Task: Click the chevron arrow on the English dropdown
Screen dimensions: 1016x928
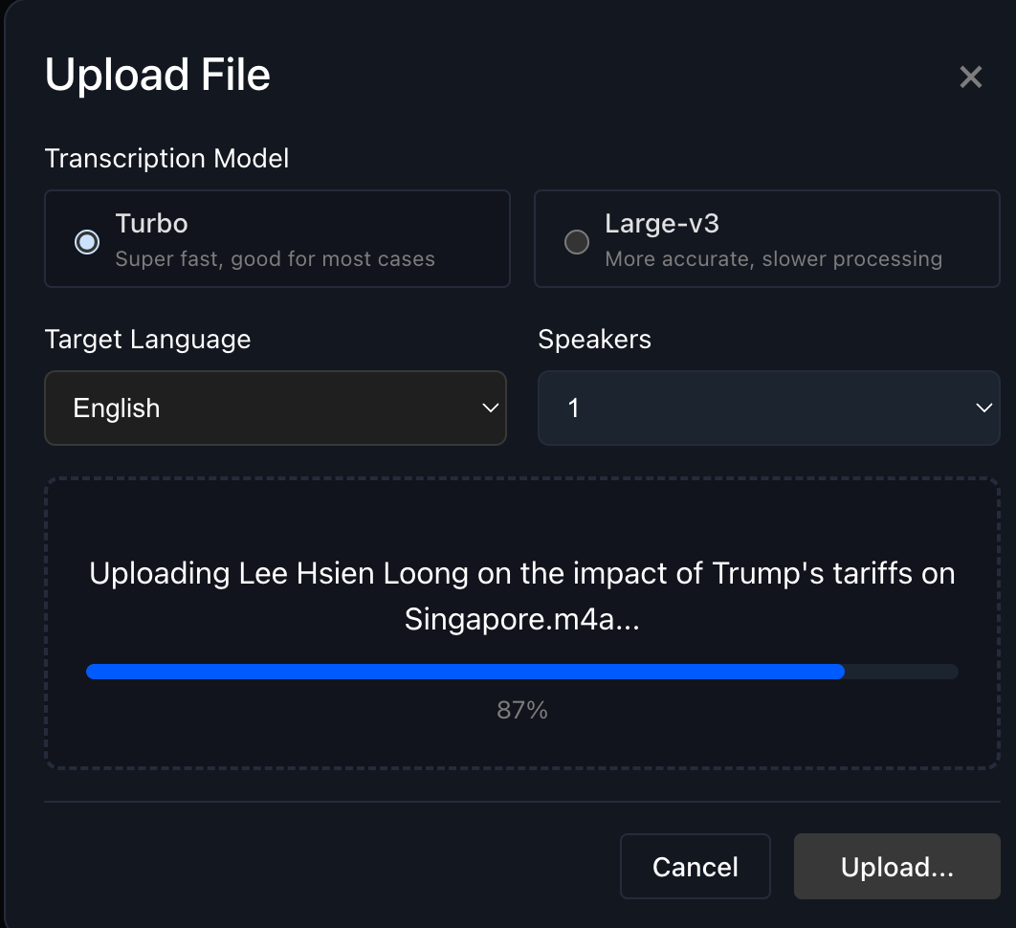Action: pos(490,409)
